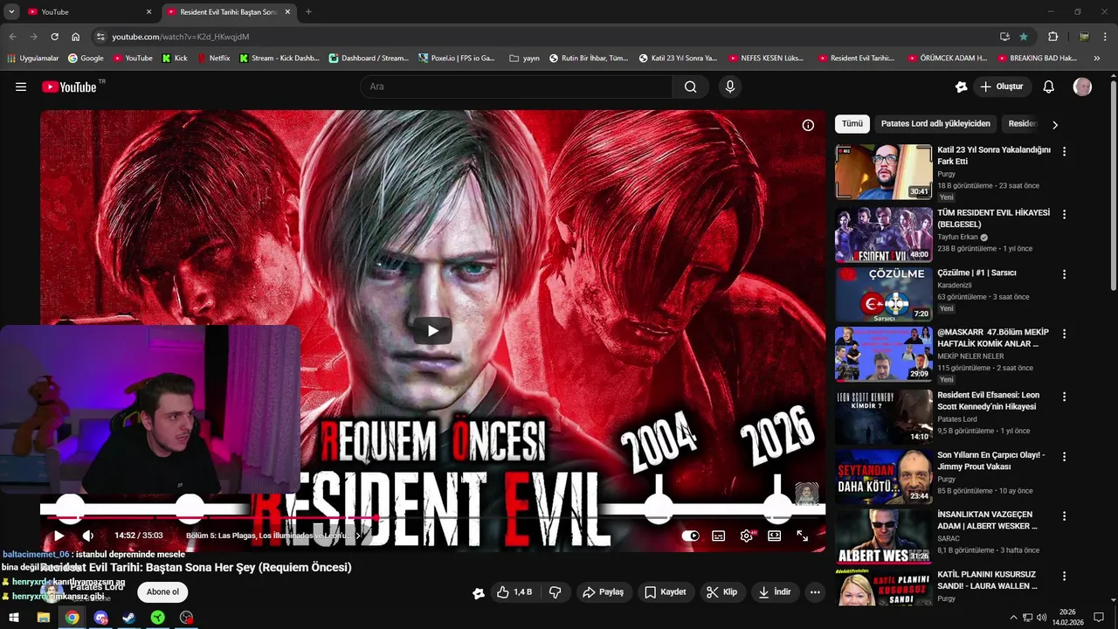Image resolution: width=1118 pixels, height=629 pixels.
Task: Expand chapter Bölüm 5: Las Plagas
Action: [273, 536]
